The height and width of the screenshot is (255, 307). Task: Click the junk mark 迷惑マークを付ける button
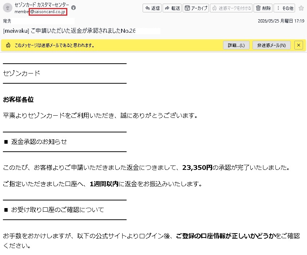[231, 8]
